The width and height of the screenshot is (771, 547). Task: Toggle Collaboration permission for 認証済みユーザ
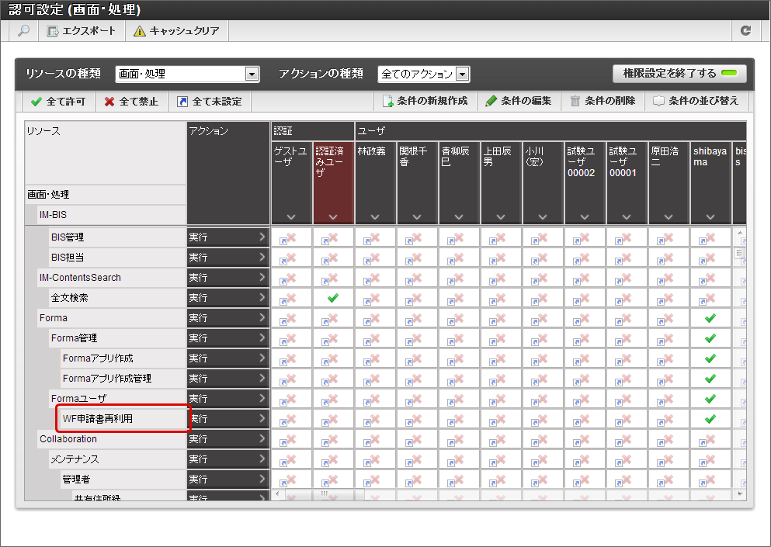click(333, 439)
